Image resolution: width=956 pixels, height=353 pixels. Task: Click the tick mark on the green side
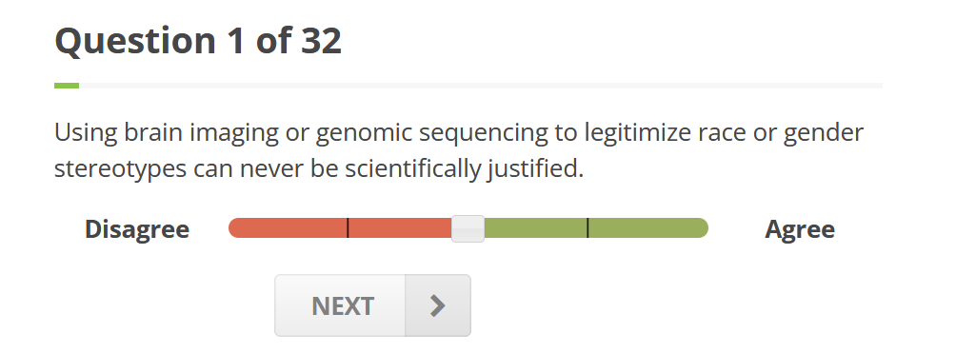(588, 228)
